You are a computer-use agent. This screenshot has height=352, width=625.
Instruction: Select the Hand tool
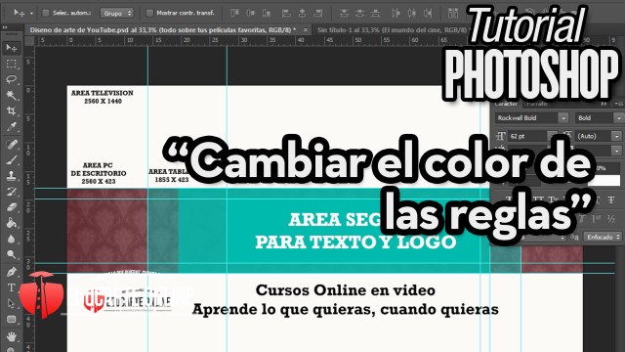tap(11, 336)
